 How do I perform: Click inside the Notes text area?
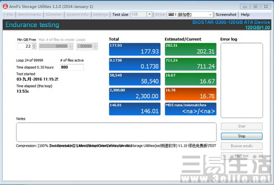(116, 132)
